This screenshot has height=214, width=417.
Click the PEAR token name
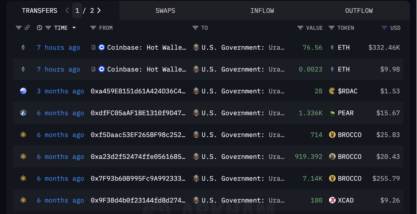pyautogui.click(x=345, y=113)
